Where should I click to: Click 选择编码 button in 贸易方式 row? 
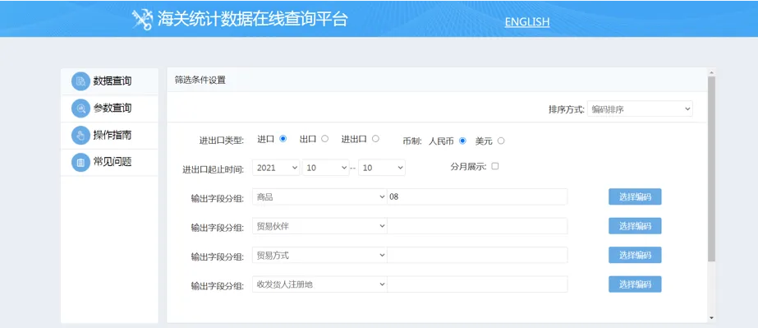click(635, 255)
